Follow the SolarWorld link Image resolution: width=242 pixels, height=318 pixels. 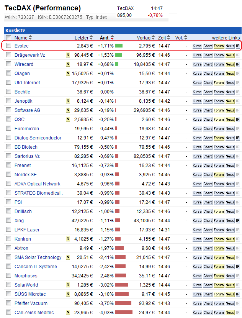coord(26,285)
